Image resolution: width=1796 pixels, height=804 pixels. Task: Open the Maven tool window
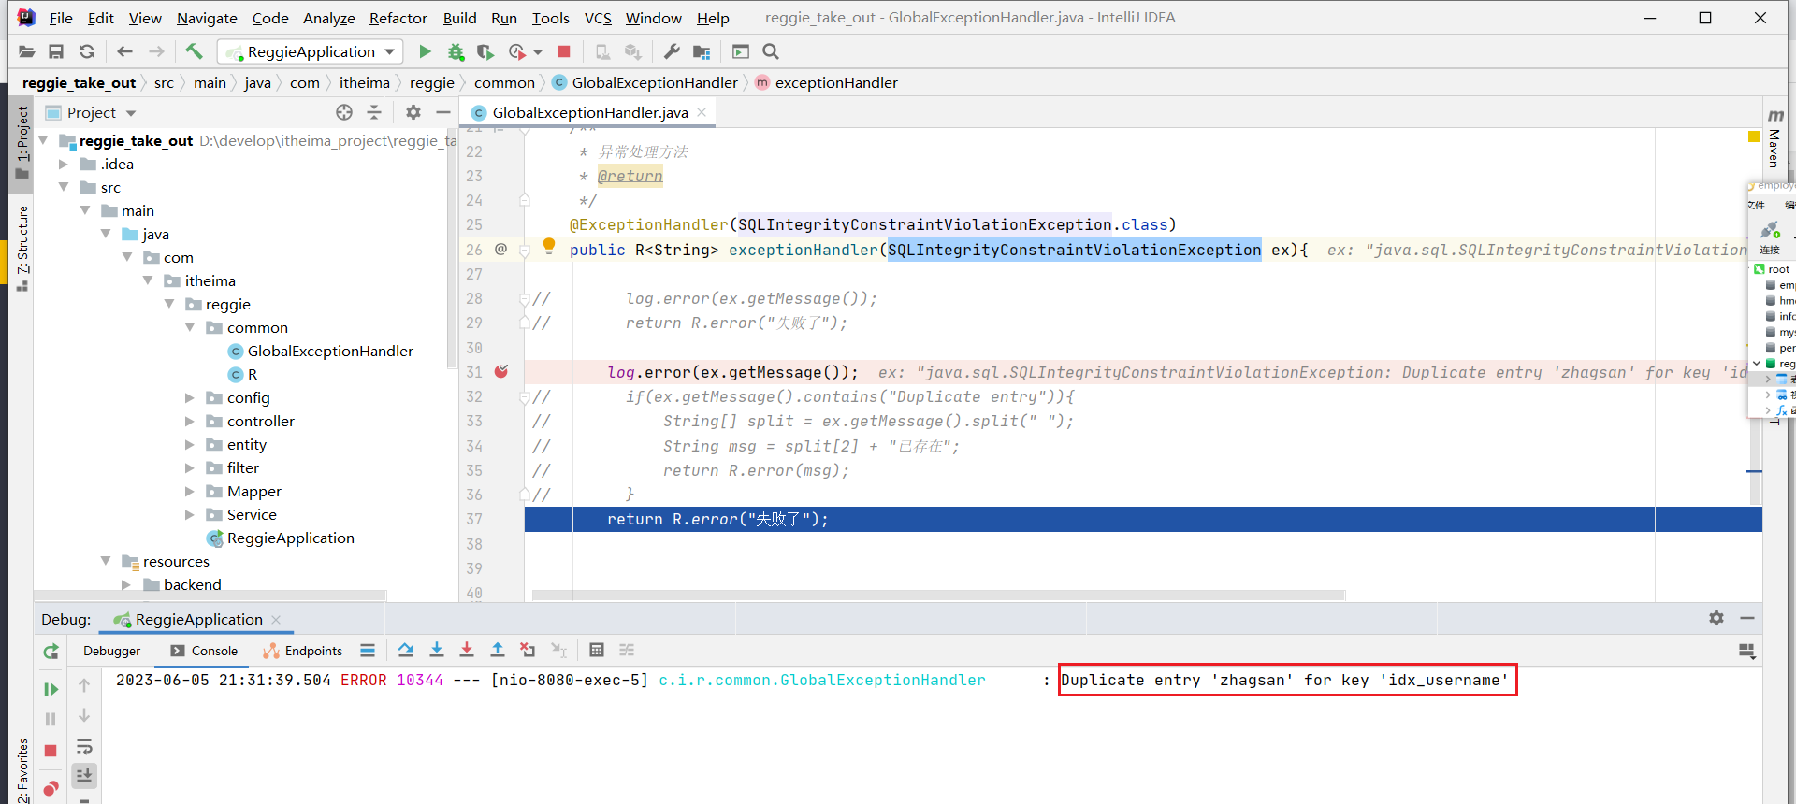pyautogui.click(x=1774, y=138)
